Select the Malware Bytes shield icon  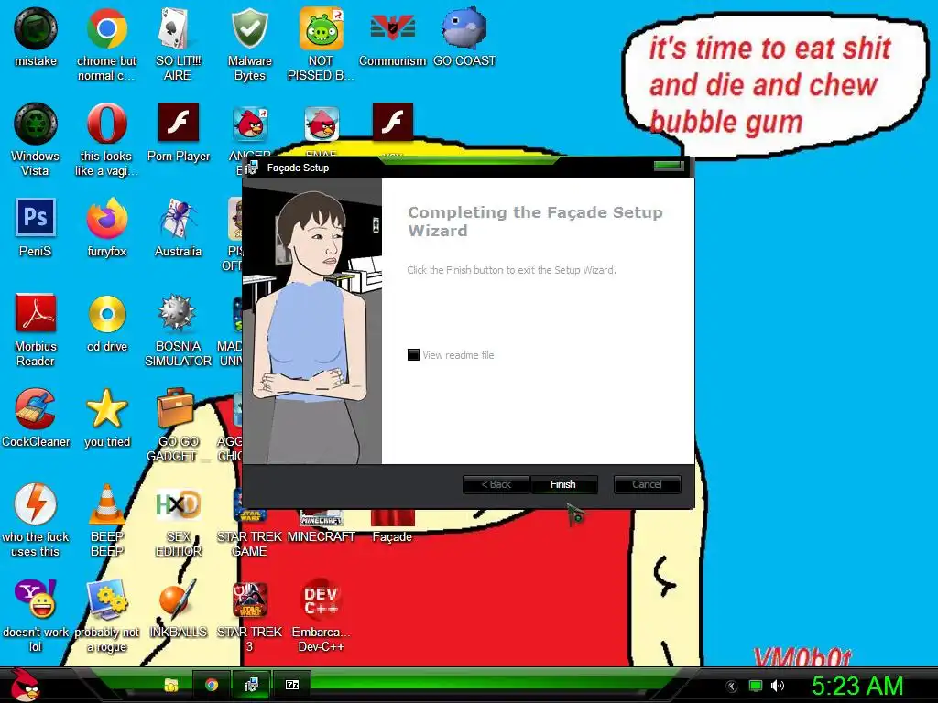click(249, 45)
